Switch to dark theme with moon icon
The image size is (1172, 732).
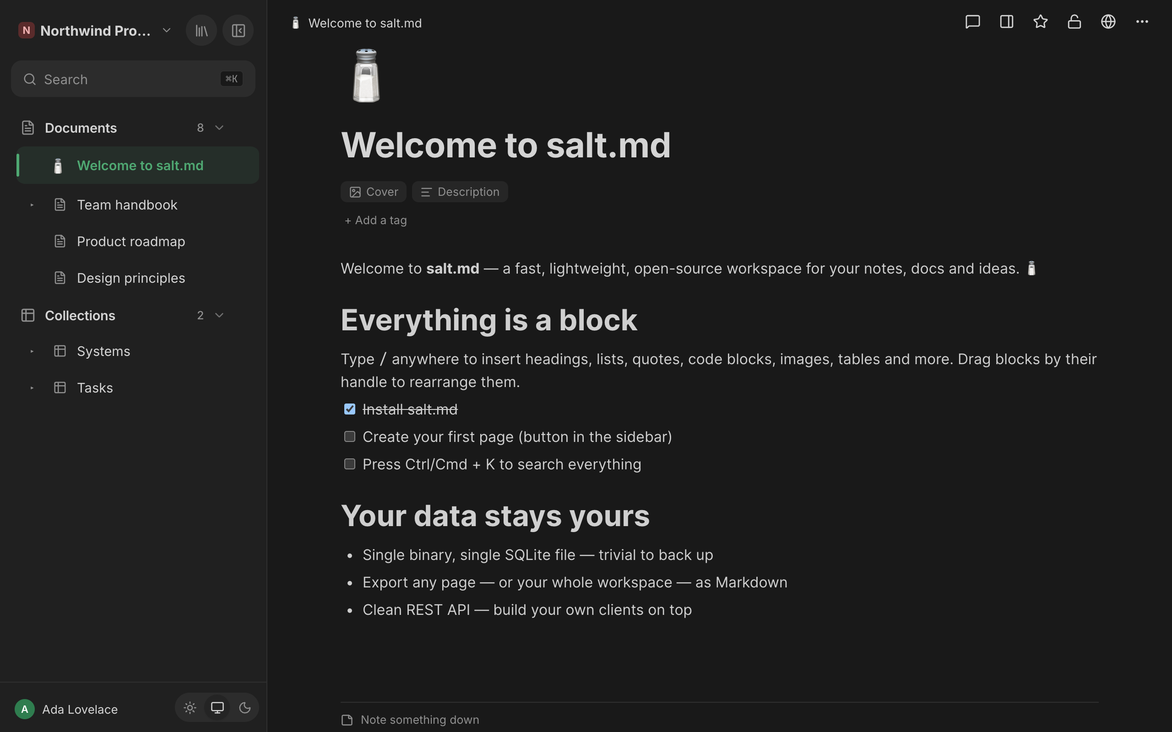tap(245, 708)
